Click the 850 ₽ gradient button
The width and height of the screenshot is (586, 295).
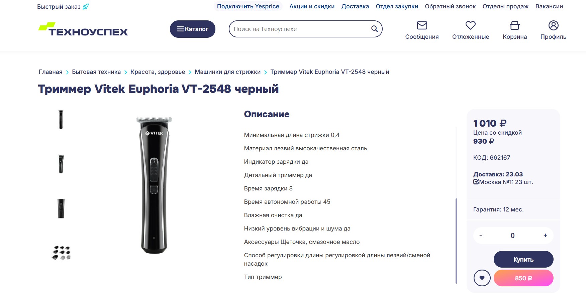pos(523,278)
